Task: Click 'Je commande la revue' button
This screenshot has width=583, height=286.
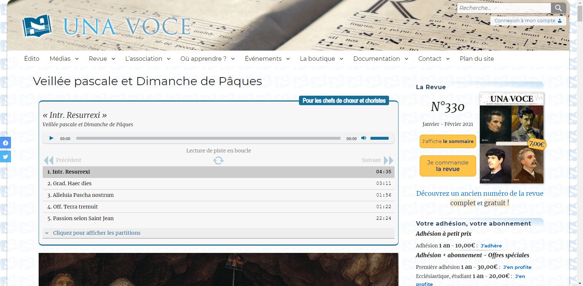Action: (448, 166)
